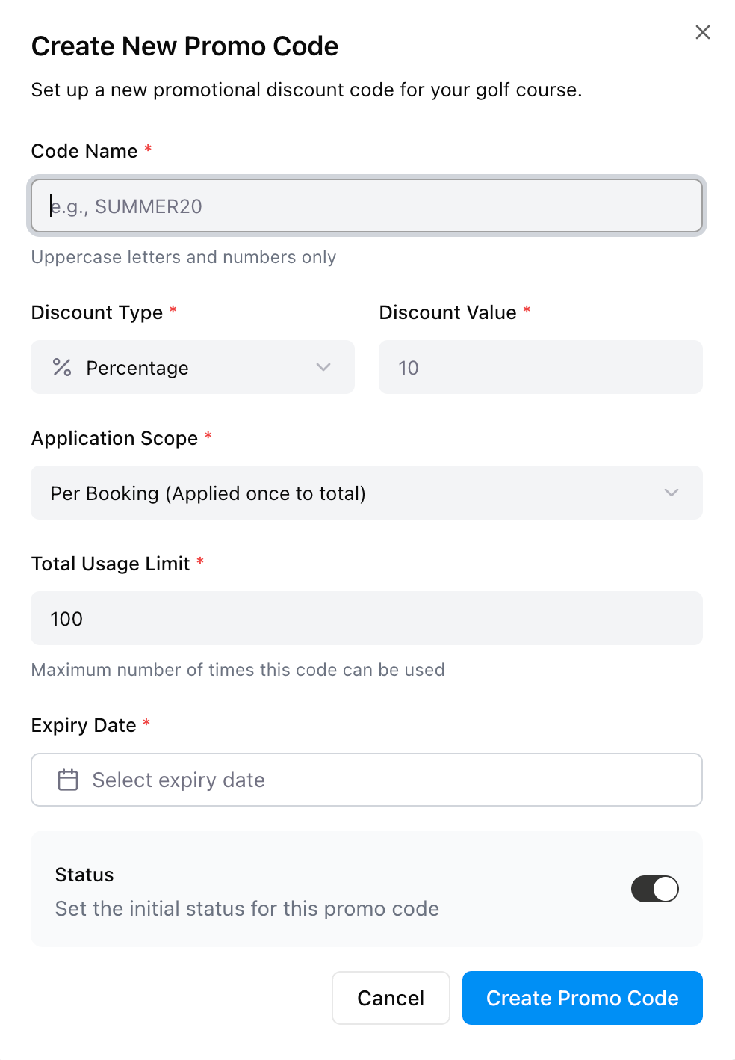Expand the Application Scope chevron arrow
The image size is (735, 1060).
pyautogui.click(x=672, y=493)
